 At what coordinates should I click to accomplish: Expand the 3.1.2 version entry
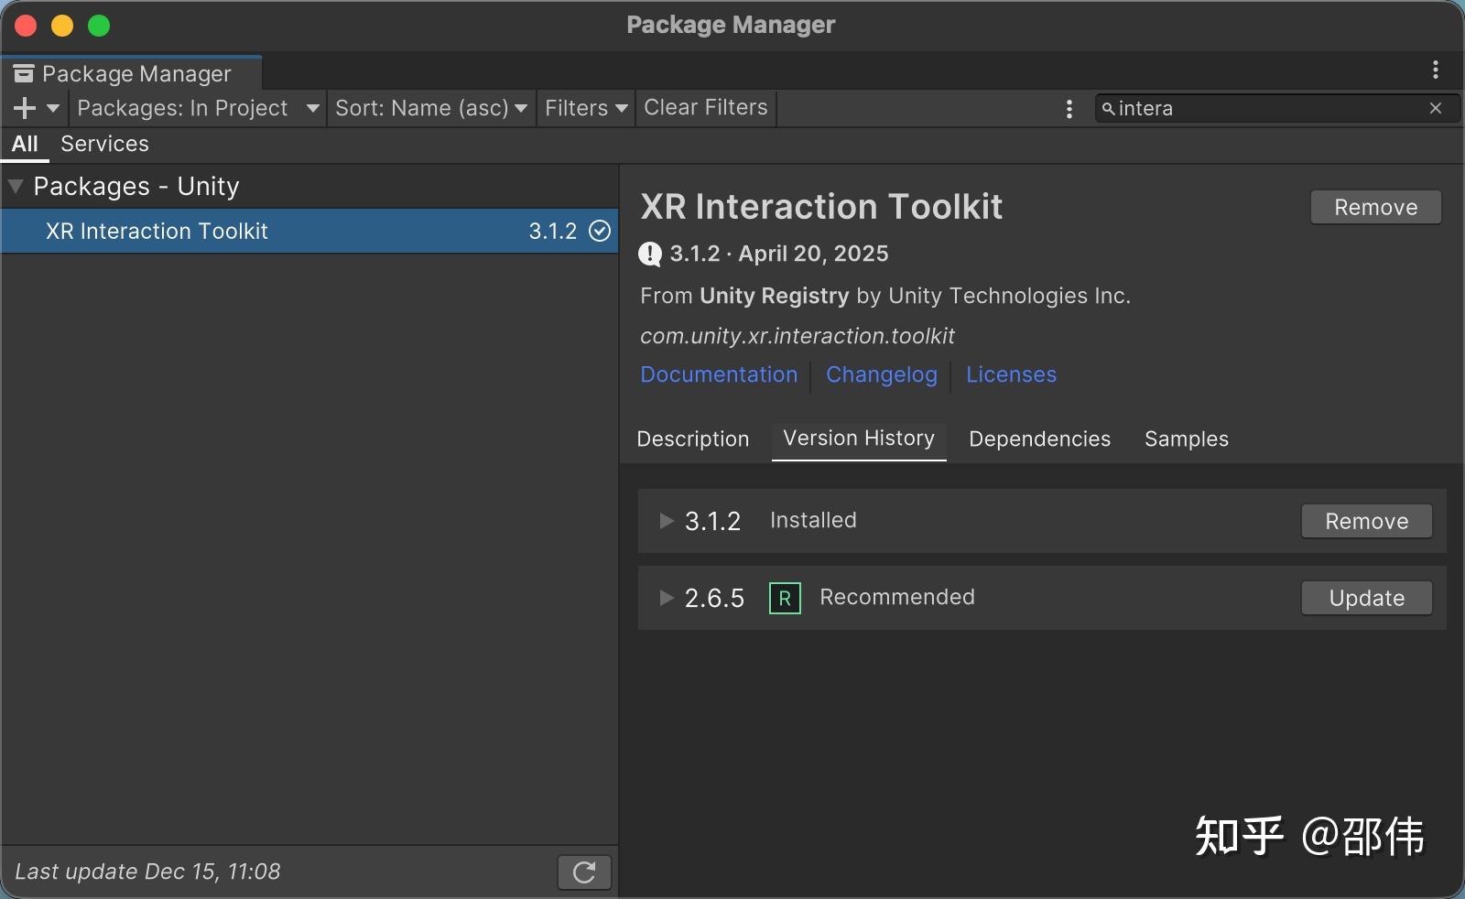coord(667,521)
